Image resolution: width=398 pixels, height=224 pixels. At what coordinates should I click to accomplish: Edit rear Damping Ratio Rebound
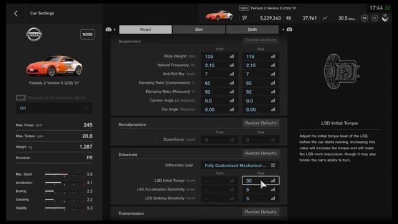pyautogui.click(x=261, y=92)
